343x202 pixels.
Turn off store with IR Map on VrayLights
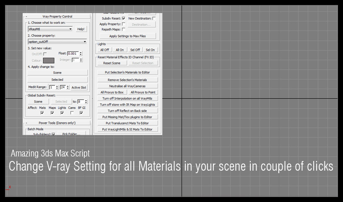[x=127, y=105]
